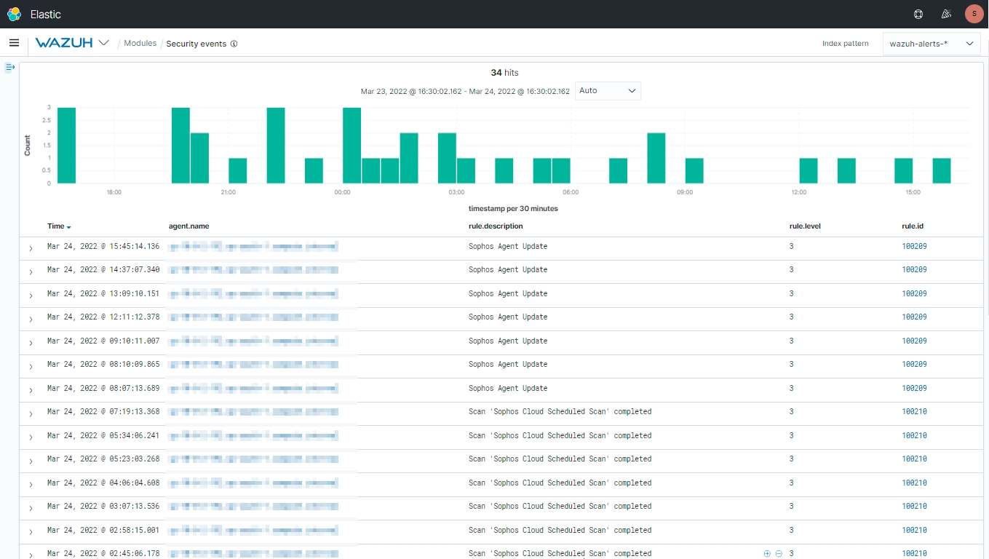Expand the 12:11:12.378 event row
The height and width of the screenshot is (559, 989).
pyautogui.click(x=31, y=319)
